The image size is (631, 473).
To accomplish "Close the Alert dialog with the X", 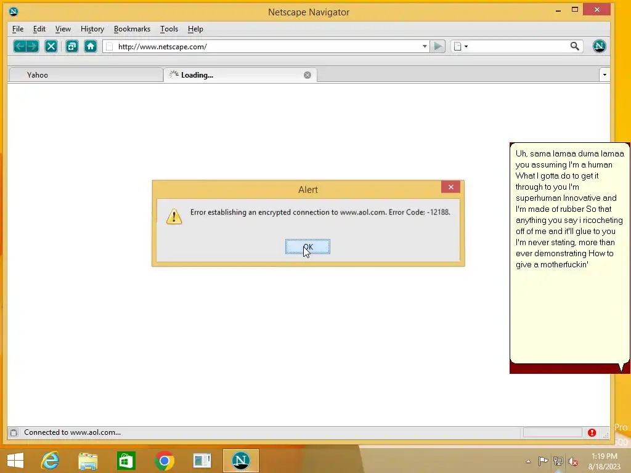I will (450, 187).
